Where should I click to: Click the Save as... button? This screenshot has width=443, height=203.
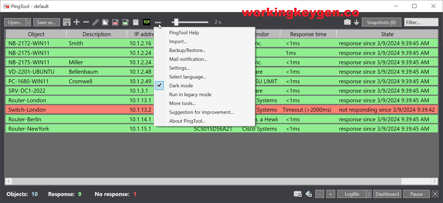point(47,22)
